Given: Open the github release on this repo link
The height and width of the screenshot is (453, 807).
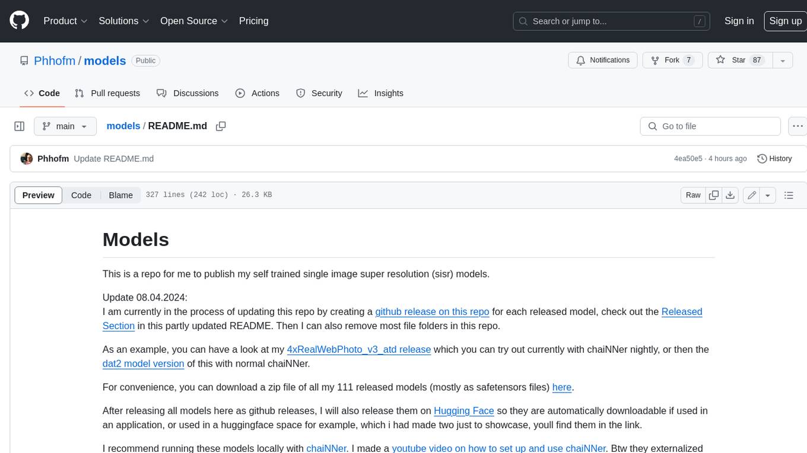Looking at the screenshot, I should (432, 311).
